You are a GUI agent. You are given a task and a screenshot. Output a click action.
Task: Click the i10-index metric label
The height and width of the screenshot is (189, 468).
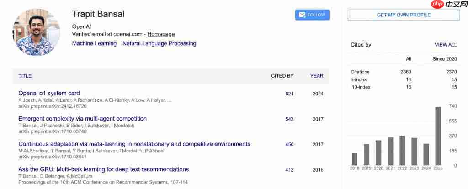[x=360, y=87]
